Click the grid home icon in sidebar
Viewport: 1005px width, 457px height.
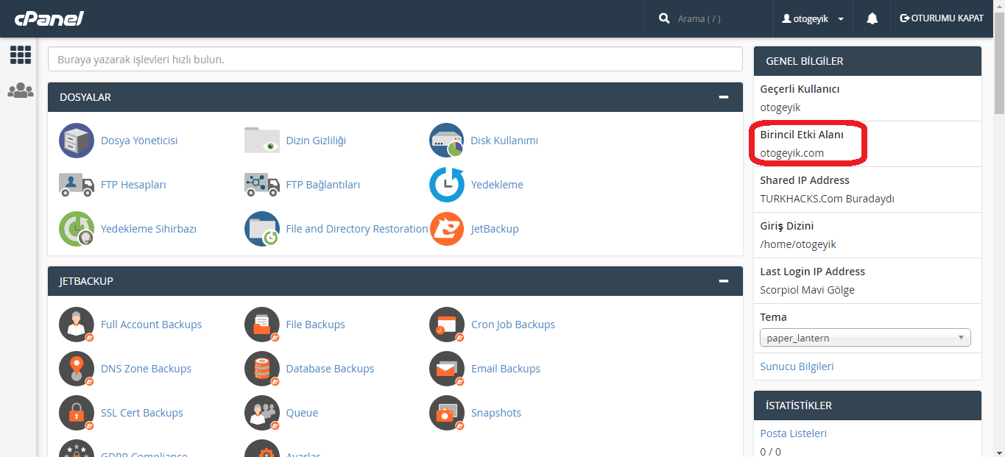[21, 54]
